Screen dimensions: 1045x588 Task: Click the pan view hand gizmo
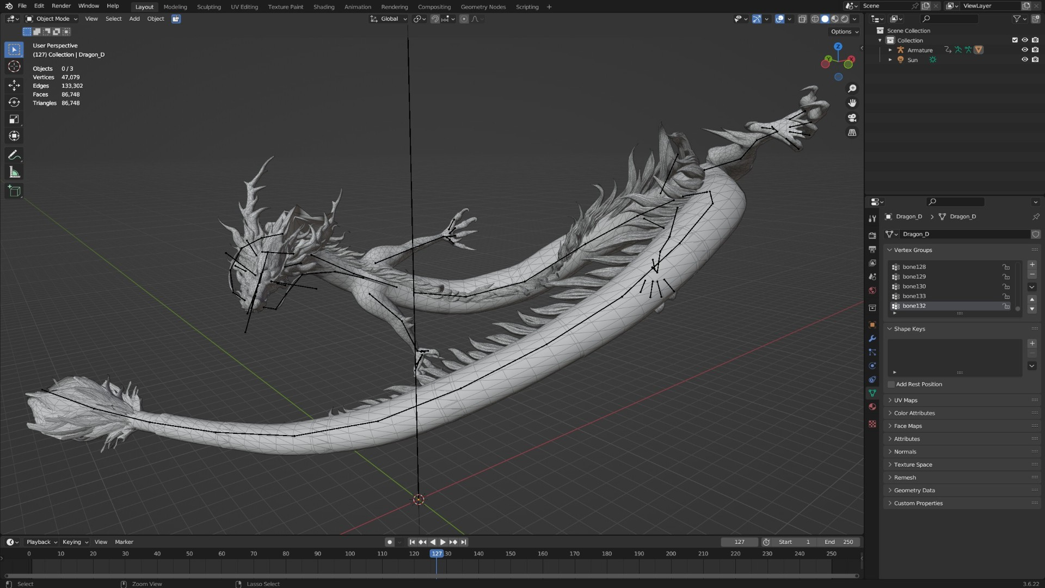pyautogui.click(x=852, y=103)
